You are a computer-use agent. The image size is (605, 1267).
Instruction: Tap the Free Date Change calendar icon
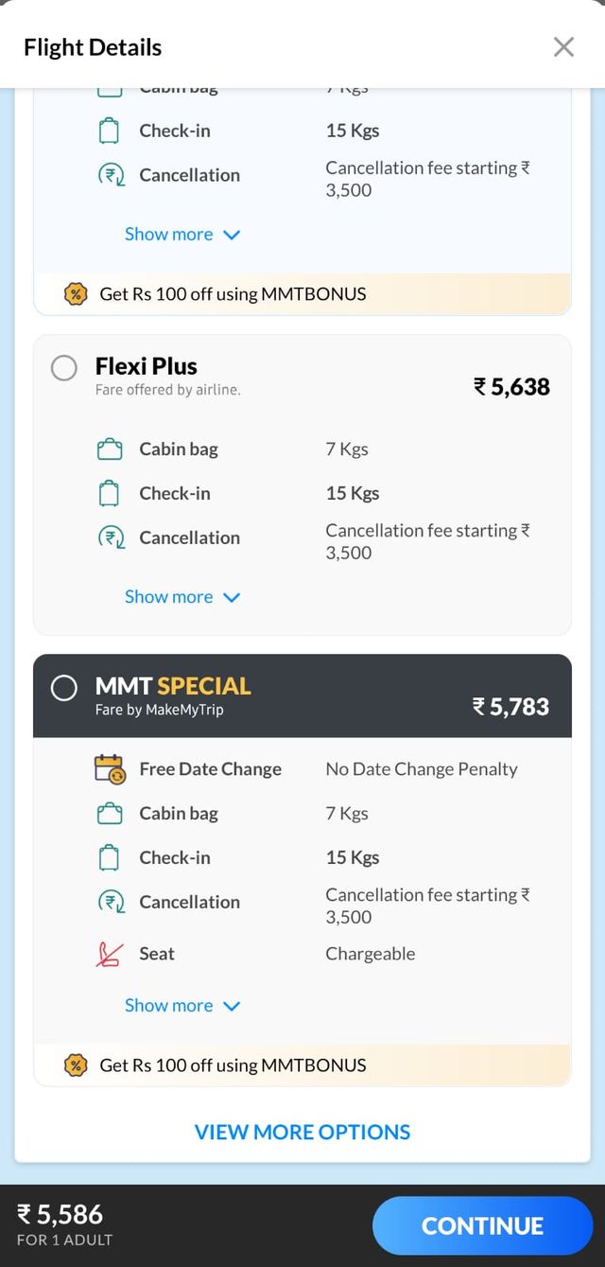110,769
